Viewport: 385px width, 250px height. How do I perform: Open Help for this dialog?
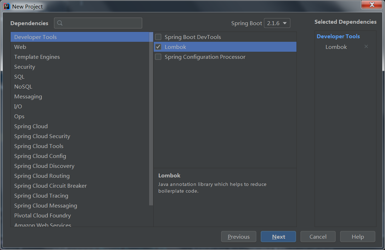[x=358, y=237]
